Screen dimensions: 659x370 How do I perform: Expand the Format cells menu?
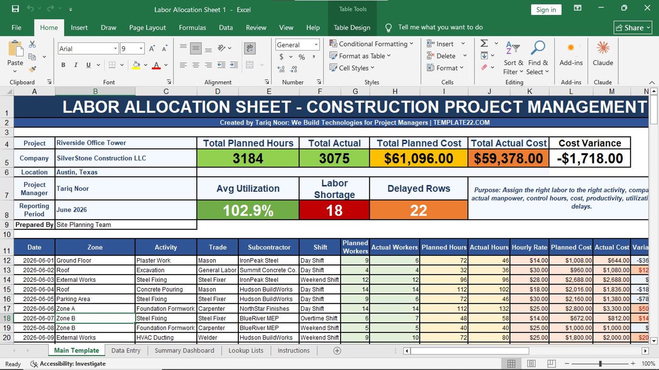click(445, 68)
